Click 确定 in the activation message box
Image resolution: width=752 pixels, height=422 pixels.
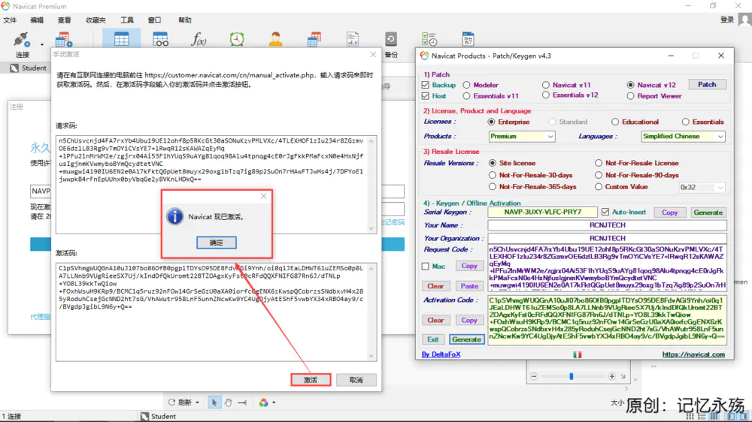coord(217,243)
